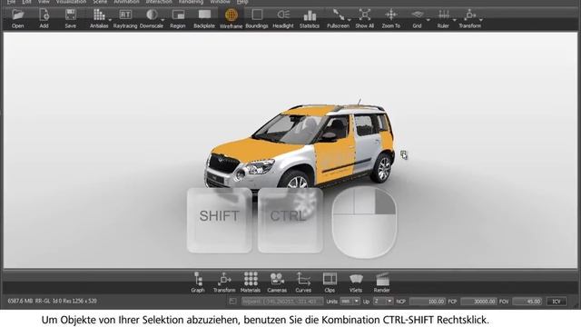This screenshot has height=327, width=581.
Task: Open the top Transform options arrow
Action: [480, 19]
